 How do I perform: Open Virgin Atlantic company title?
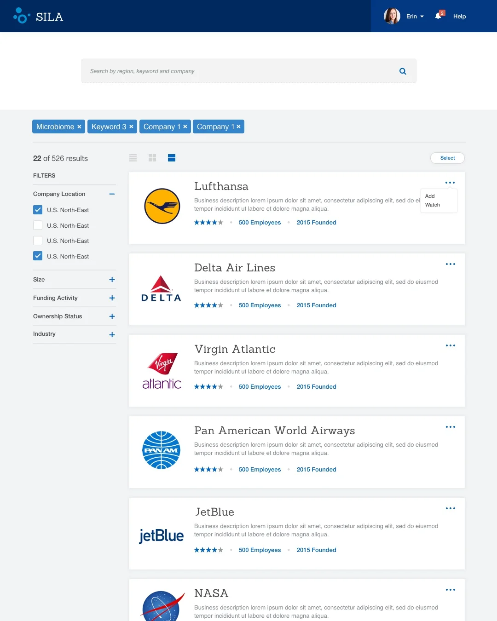(x=235, y=349)
